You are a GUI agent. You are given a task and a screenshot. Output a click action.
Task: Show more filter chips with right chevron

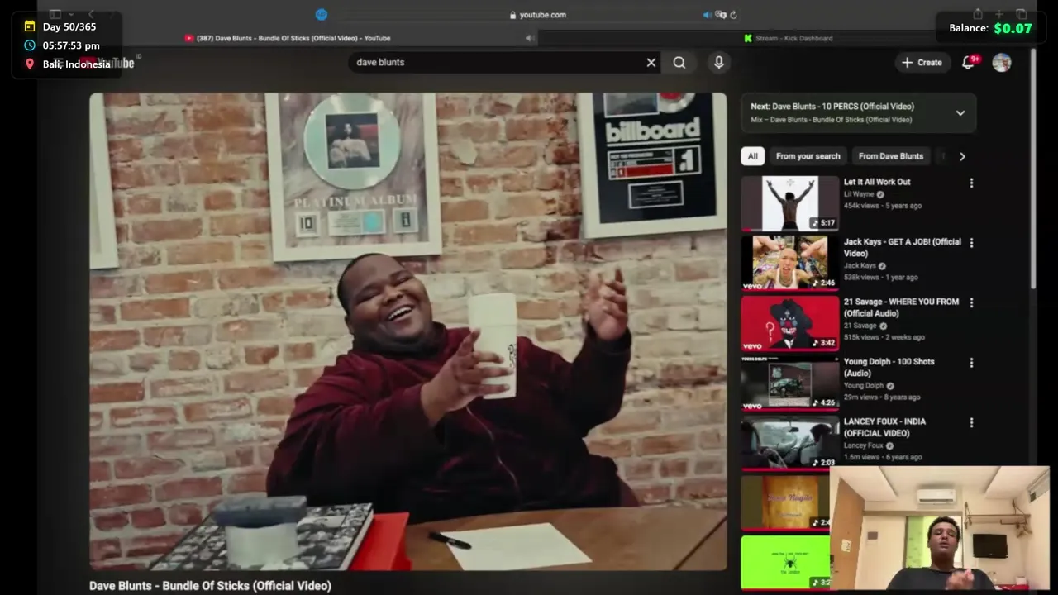tap(962, 156)
